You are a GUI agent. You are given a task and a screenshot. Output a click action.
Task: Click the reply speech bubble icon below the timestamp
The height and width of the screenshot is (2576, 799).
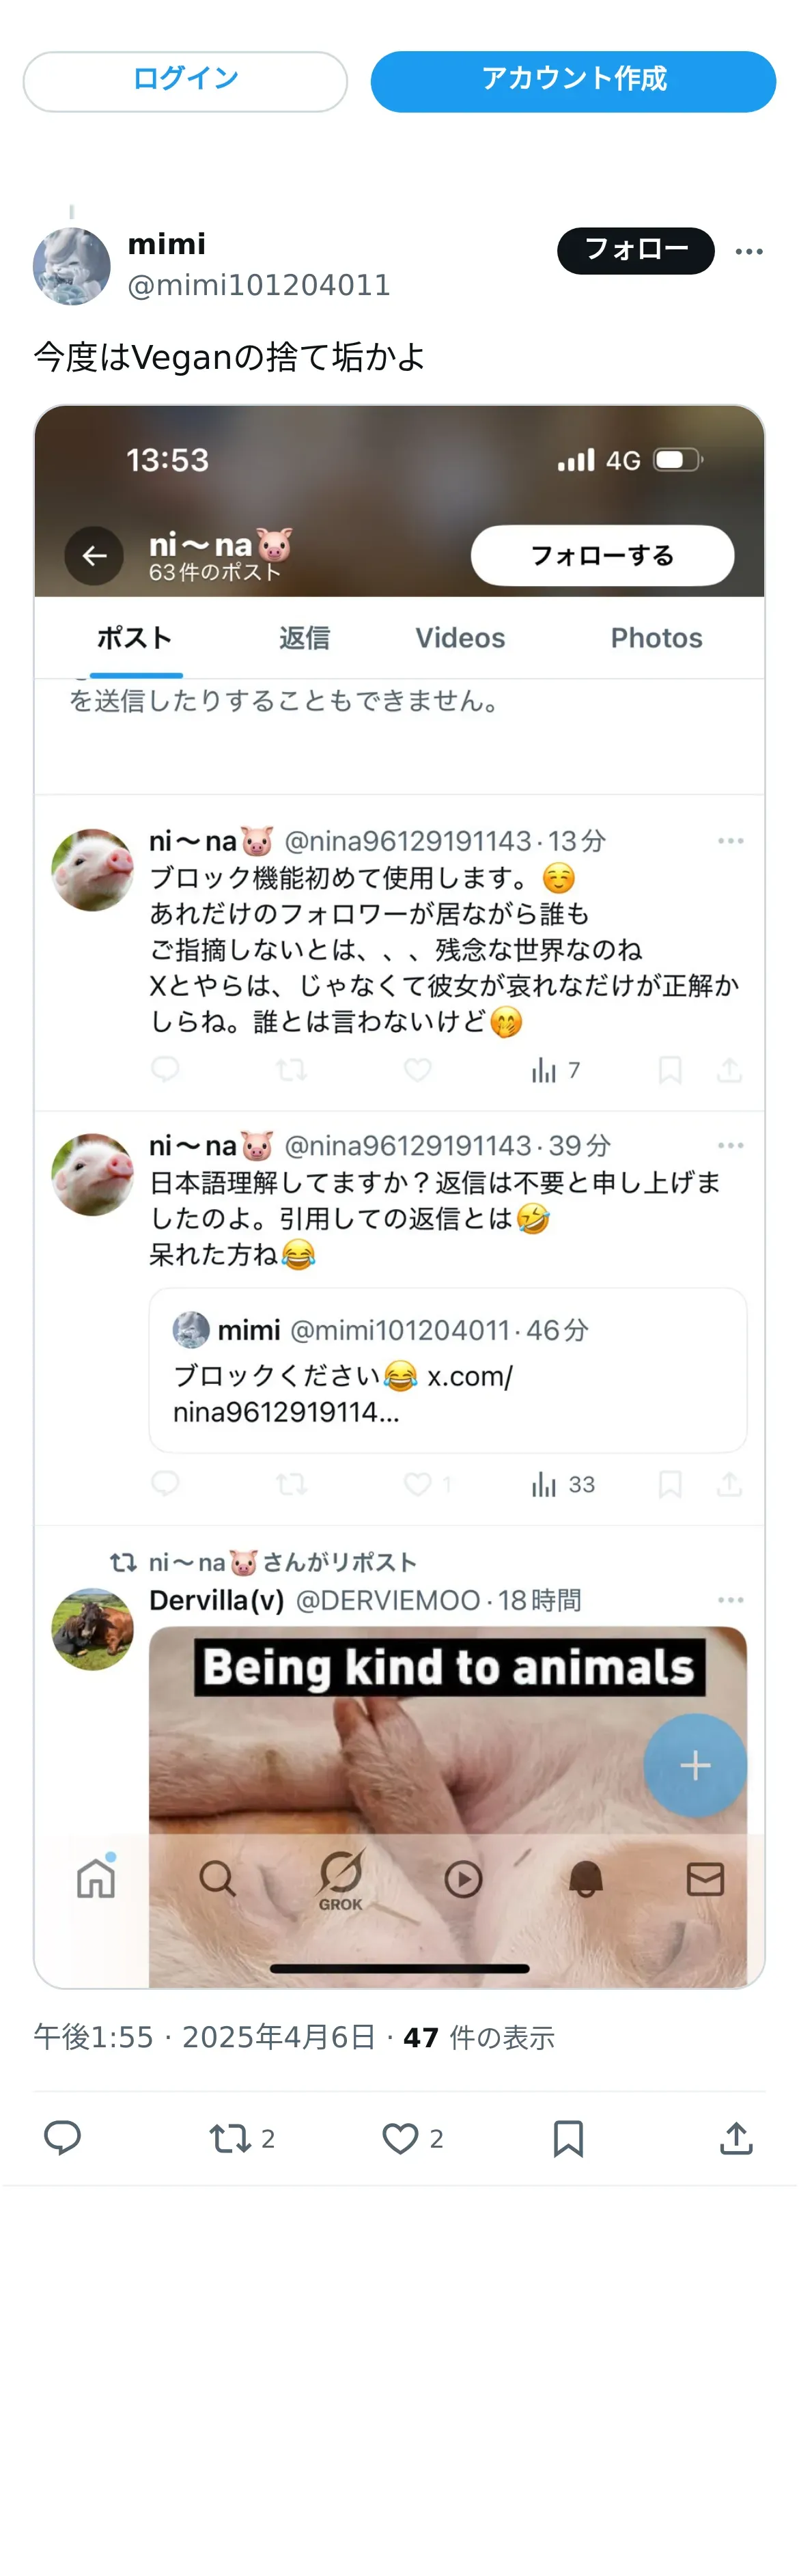(x=62, y=2138)
